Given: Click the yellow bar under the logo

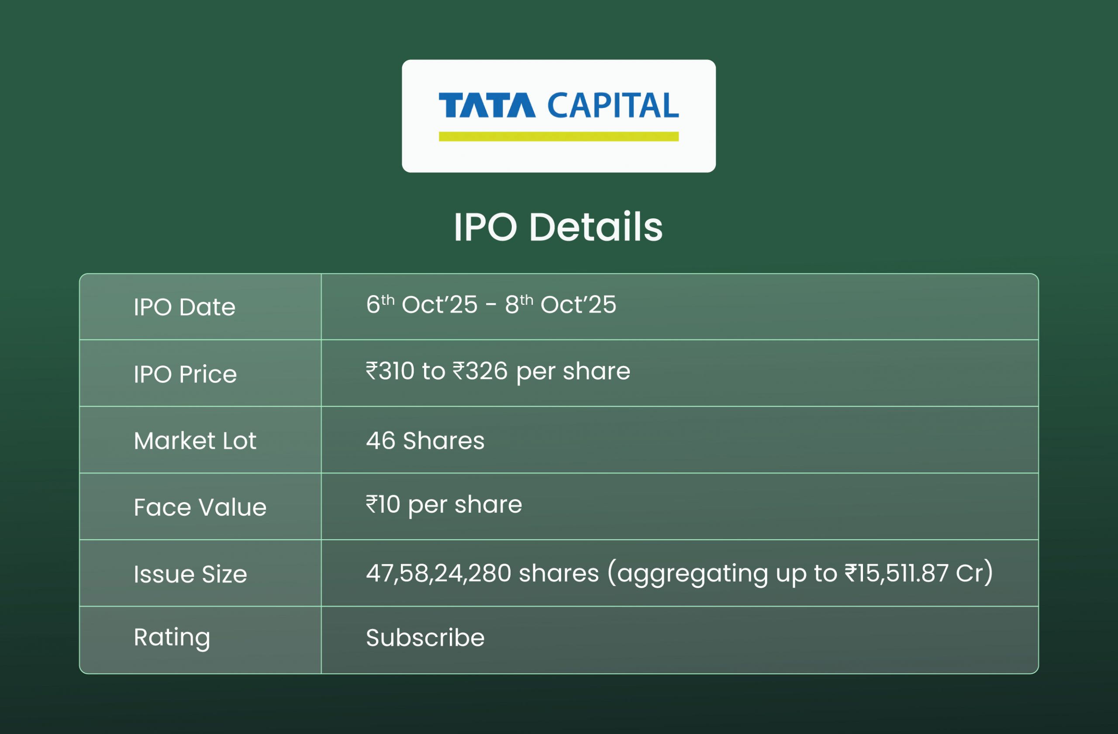Looking at the screenshot, I should [559, 137].
